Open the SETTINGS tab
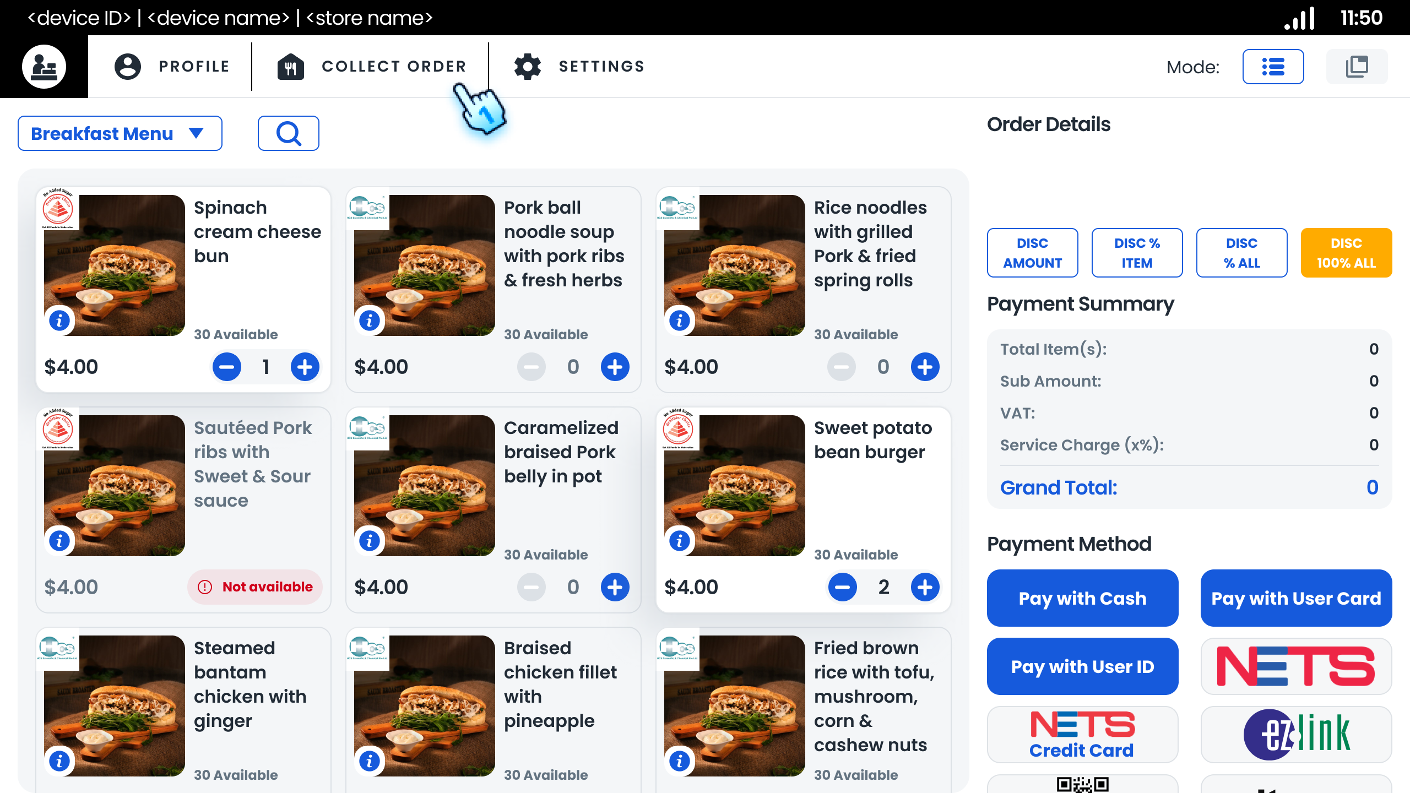 (x=579, y=67)
